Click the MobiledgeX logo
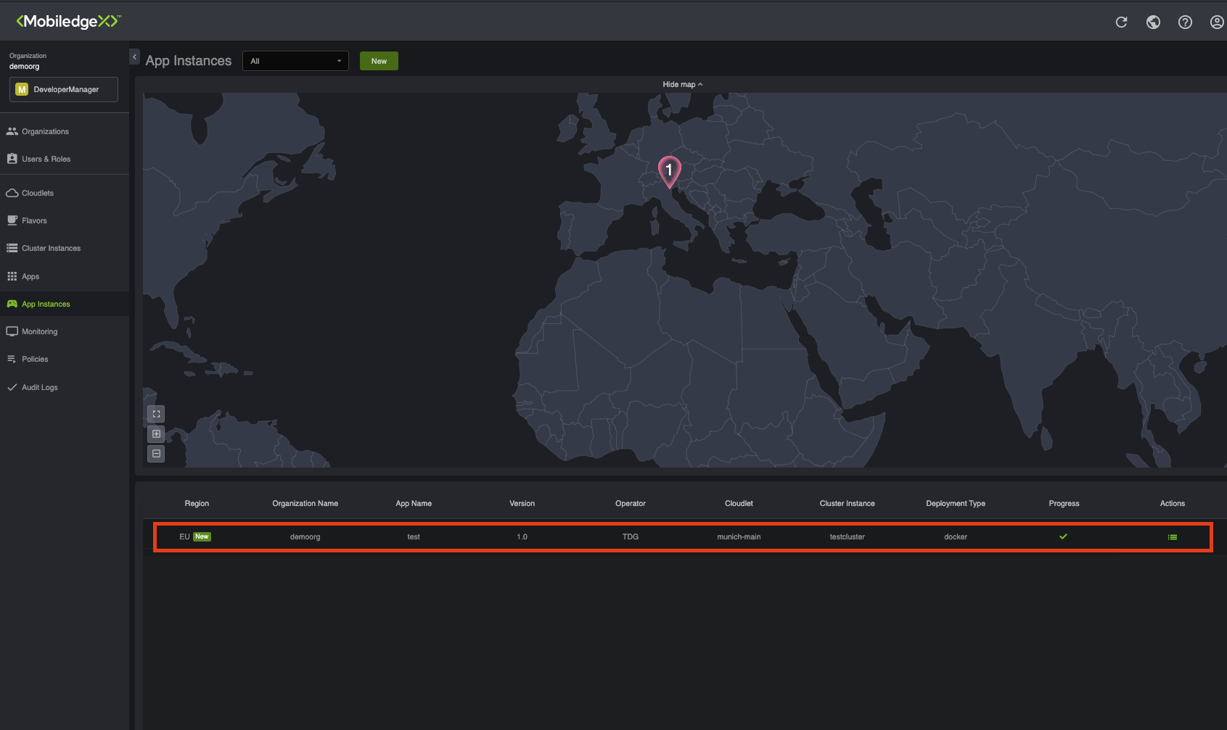 [x=68, y=21]
